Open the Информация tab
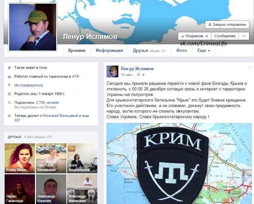 (x=109, y=51)
